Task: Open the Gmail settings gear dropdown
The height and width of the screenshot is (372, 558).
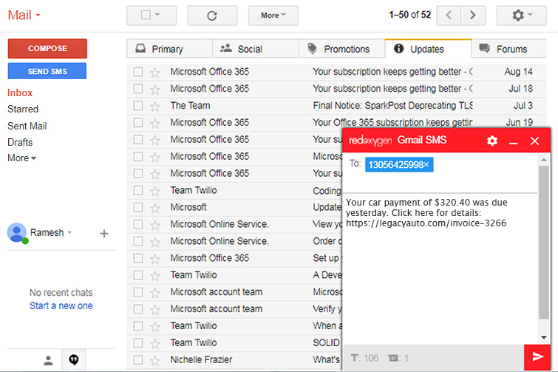Action: coord(521,16)
